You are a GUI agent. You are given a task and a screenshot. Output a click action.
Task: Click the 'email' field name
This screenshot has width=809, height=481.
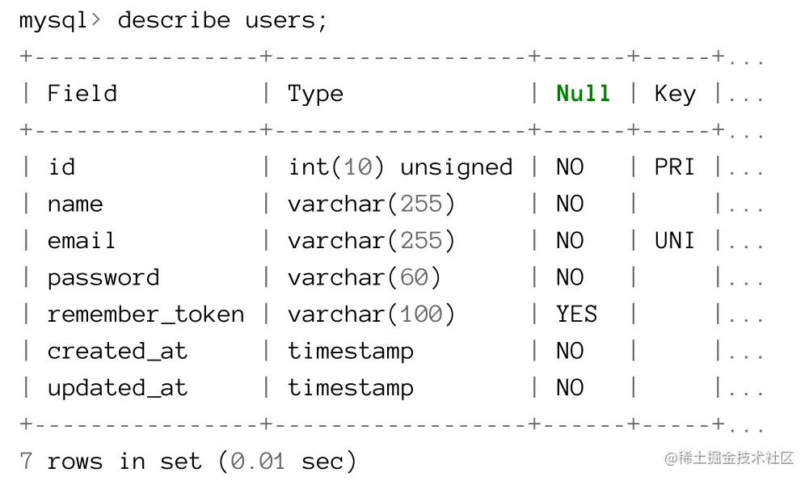tap(81, 241)
